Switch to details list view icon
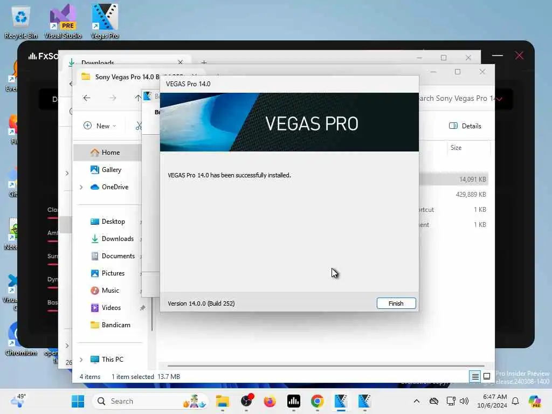 tap(475, 377)
